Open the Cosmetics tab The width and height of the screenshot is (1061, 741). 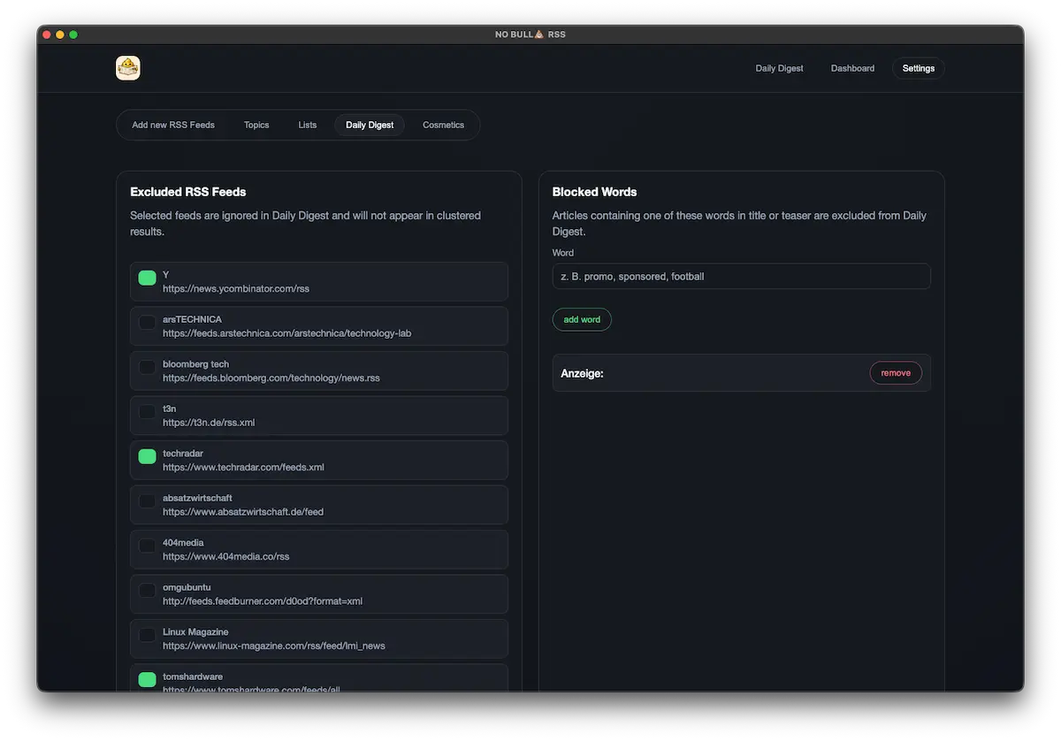[x=443, y=125]
